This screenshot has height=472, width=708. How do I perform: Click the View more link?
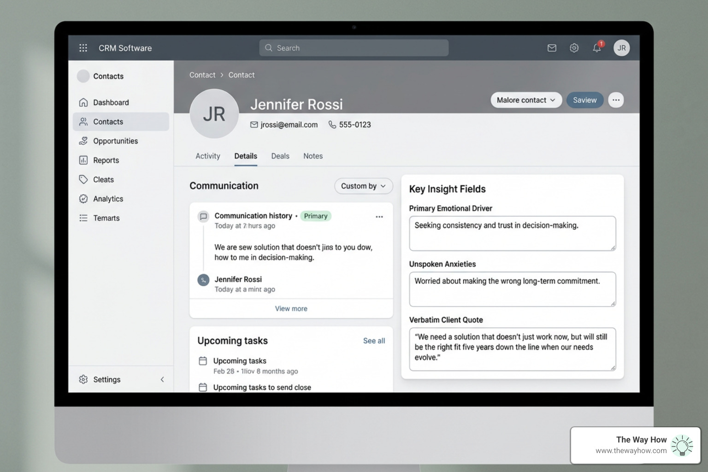(x=291, y=309)
